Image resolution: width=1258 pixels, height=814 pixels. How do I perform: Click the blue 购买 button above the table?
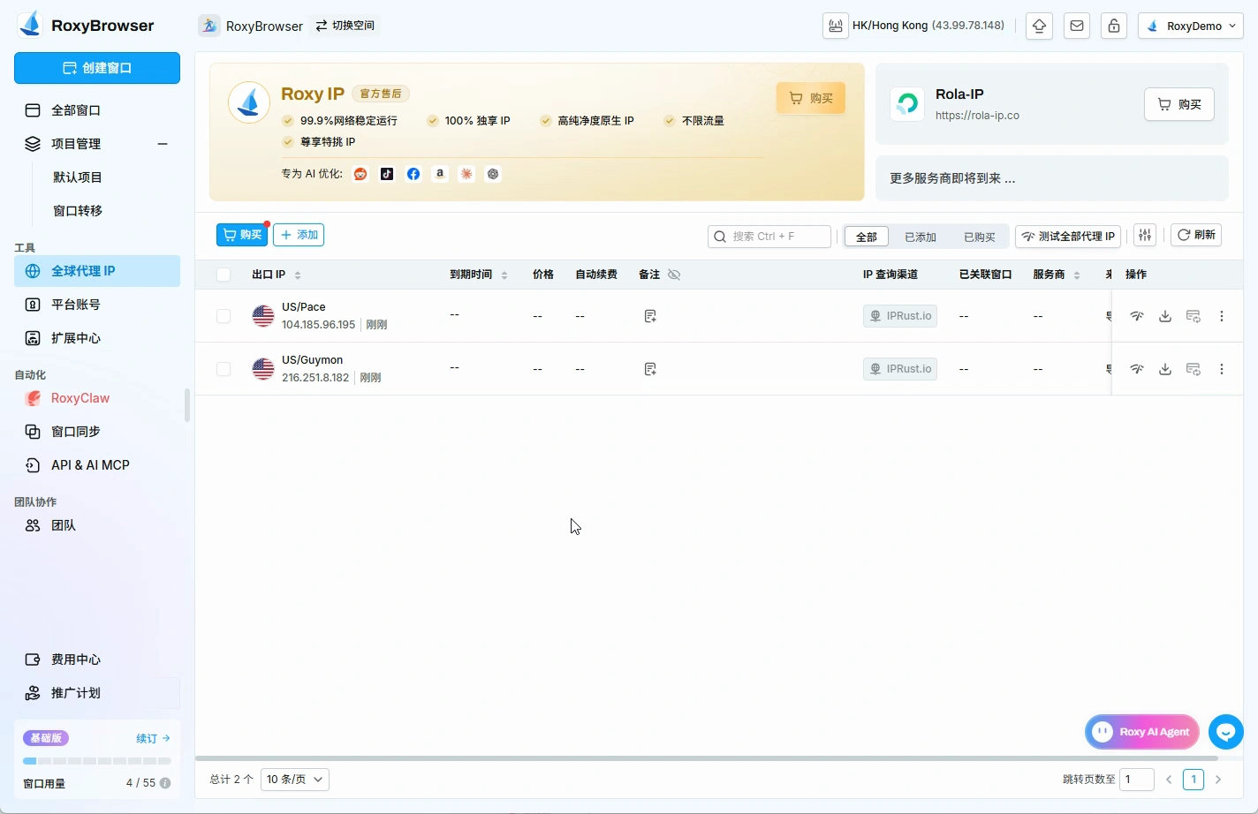pos(242,235)
